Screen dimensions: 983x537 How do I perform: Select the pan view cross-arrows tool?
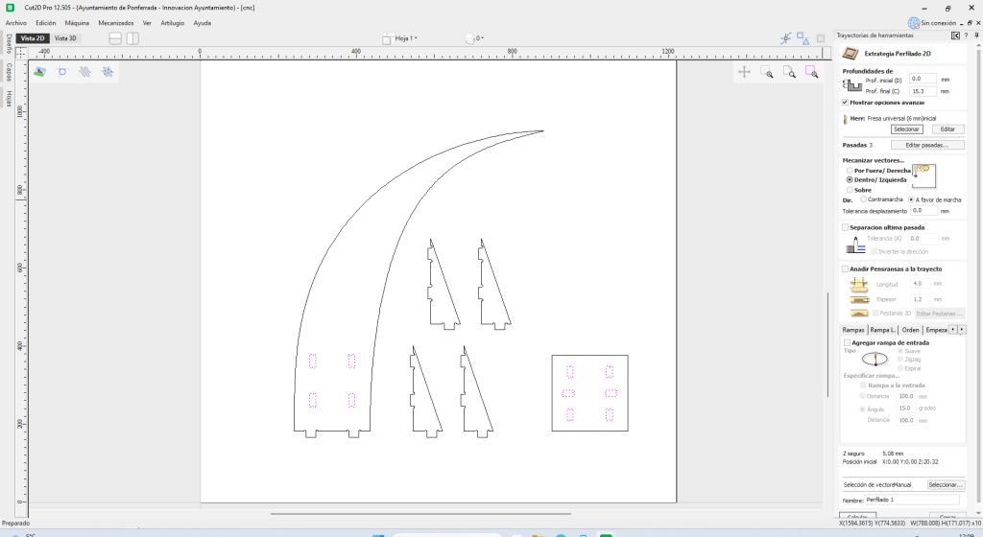pyautogui.click(x=744, y=72)
